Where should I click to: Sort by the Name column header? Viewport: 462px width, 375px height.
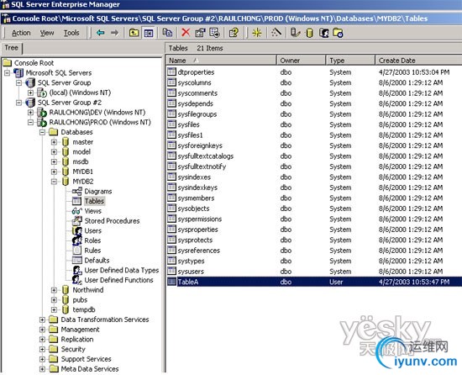[221, 61]
